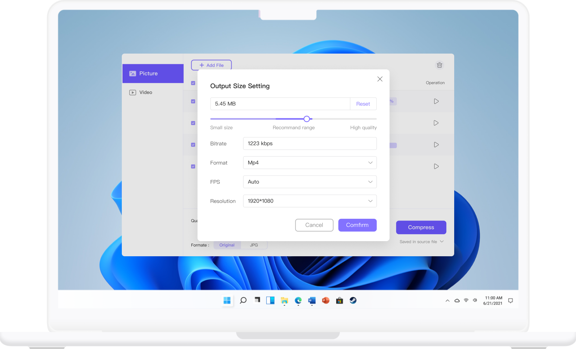Image resolution: width=576 pixels, height=349 pixels.
Task: Show hidden tray icons chevron
Action: click(x=447, y=301)
